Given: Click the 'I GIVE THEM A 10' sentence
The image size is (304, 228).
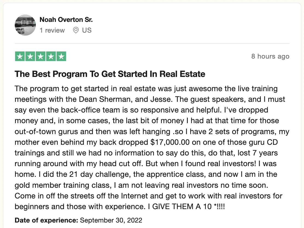Looking at the screenshot, I should coord(183,207).
